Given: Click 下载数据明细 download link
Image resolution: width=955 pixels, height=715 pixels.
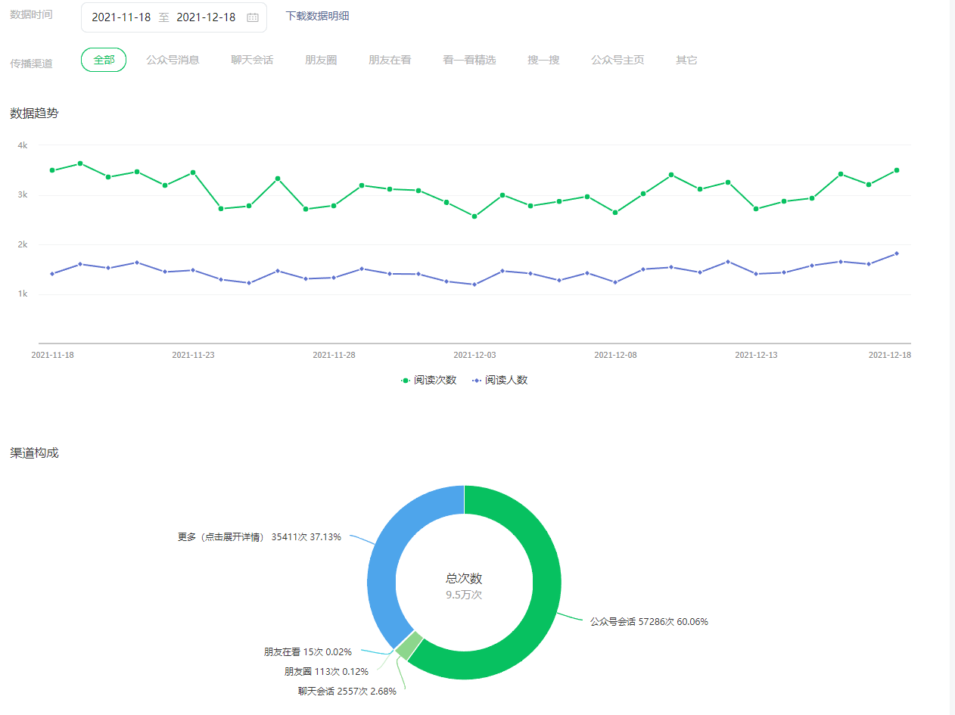Looking at the screenshot, I should point(317,16).
